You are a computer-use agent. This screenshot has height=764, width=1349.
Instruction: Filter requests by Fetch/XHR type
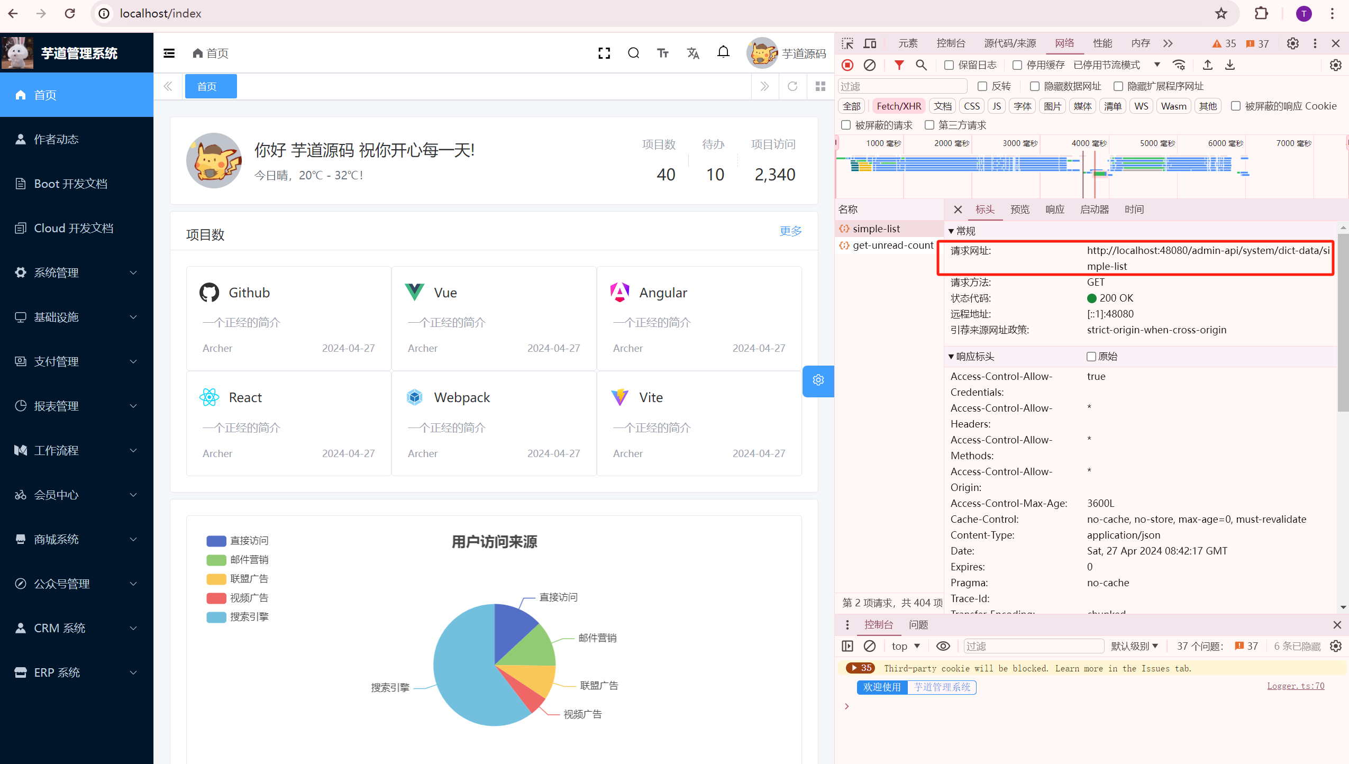[899, 106]
